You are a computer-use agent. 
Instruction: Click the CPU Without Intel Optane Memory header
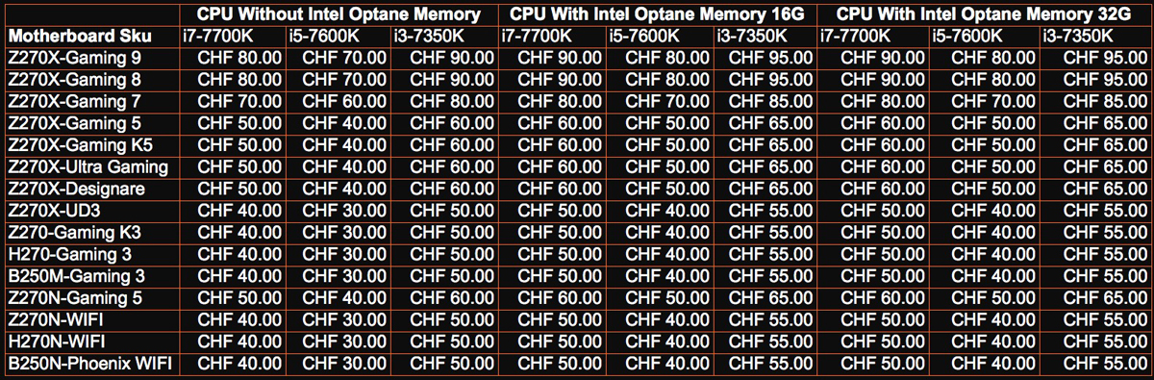pyautogui.click(x=338, y=13)
